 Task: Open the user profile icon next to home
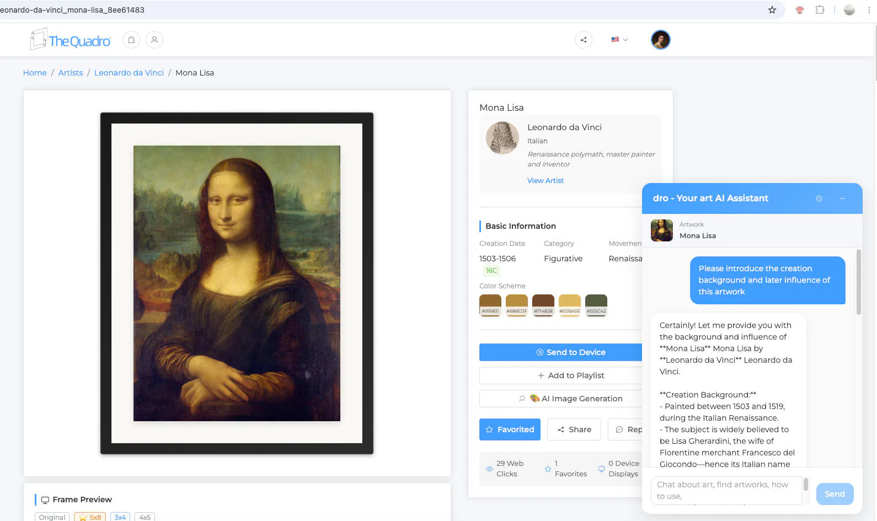click(154, 40)
